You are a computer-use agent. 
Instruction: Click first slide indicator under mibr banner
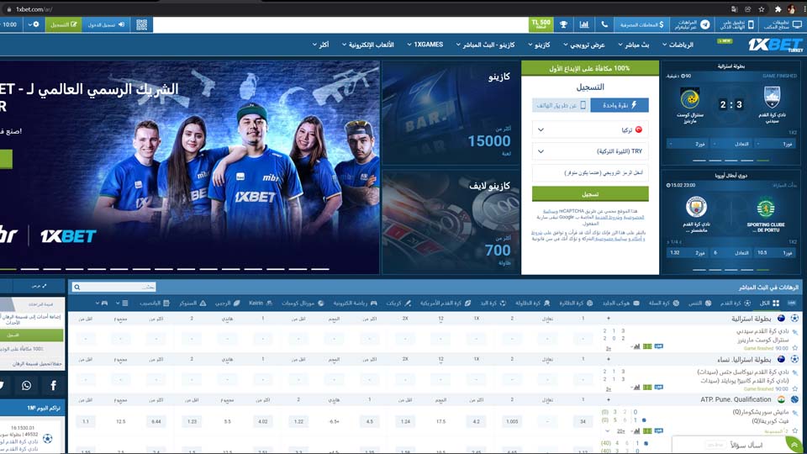pyautogui.click(x=8, y=269)
